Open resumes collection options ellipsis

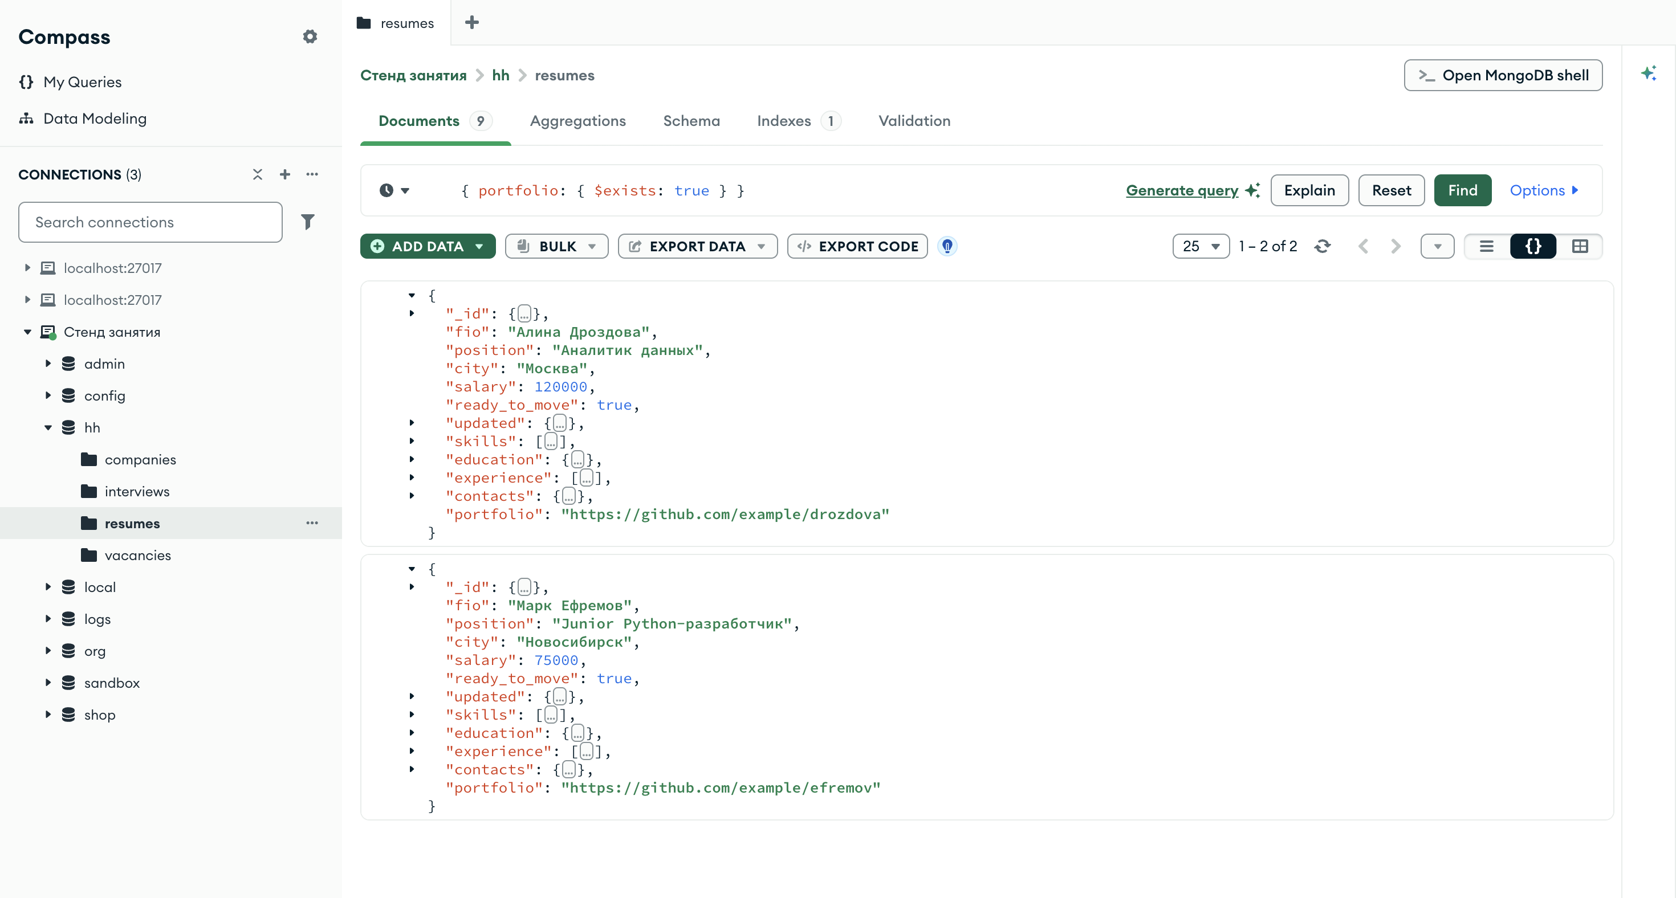[312, 523]
